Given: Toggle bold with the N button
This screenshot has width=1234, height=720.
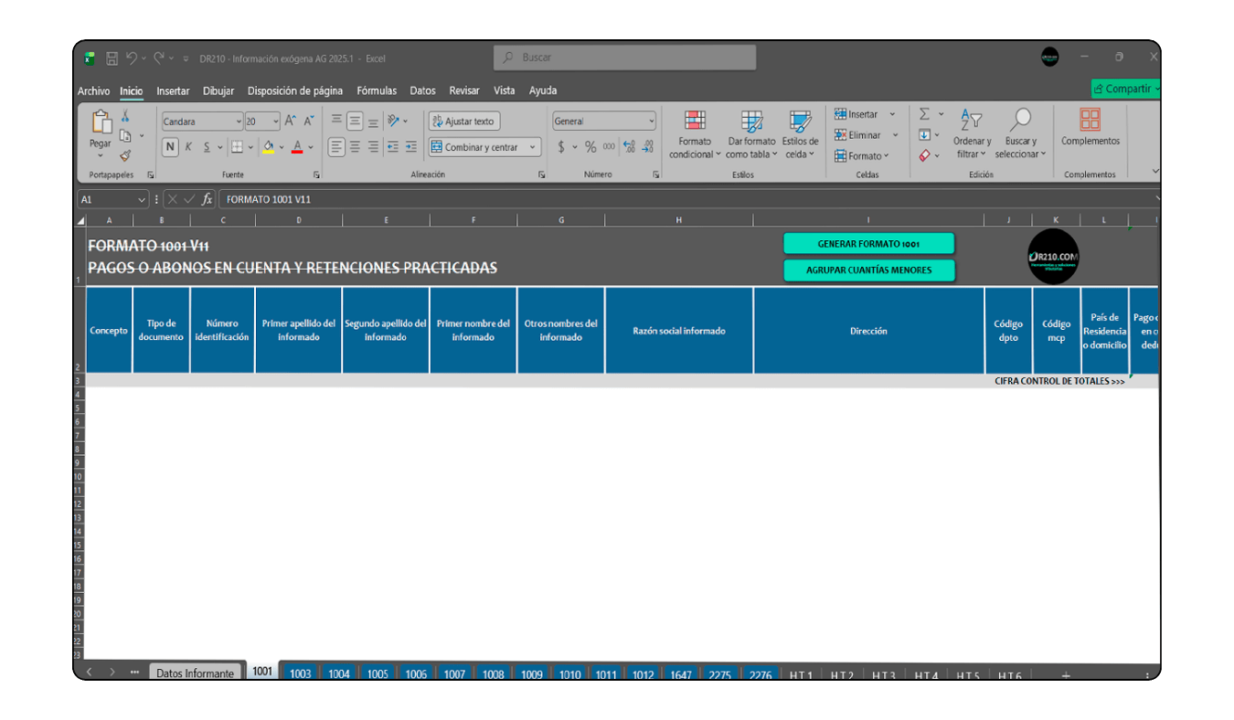Looking at the screenshot, I should (x=169, y=146).
